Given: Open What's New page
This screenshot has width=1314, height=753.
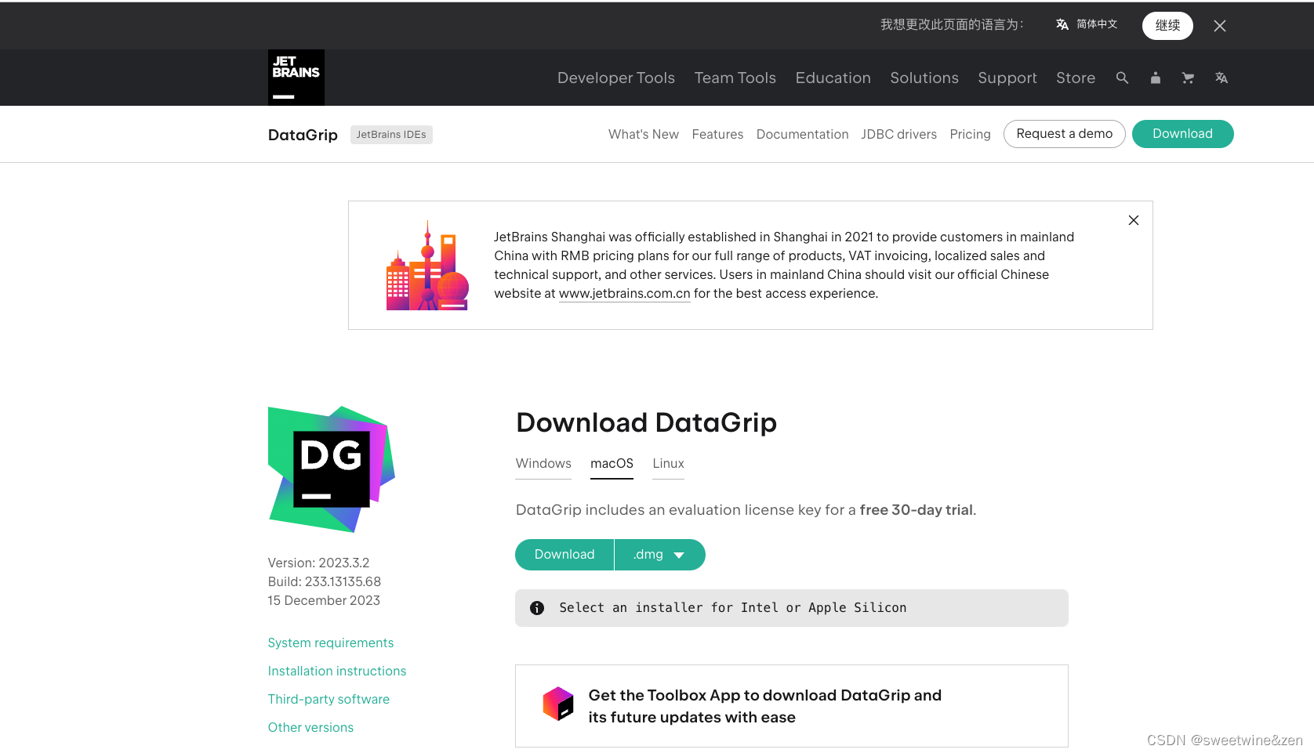Looking at the screenshot, I should click(x=644, y=134).
